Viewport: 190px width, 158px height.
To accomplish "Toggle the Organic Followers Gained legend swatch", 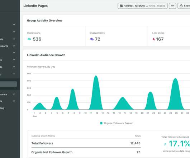I will click(101, 123).
